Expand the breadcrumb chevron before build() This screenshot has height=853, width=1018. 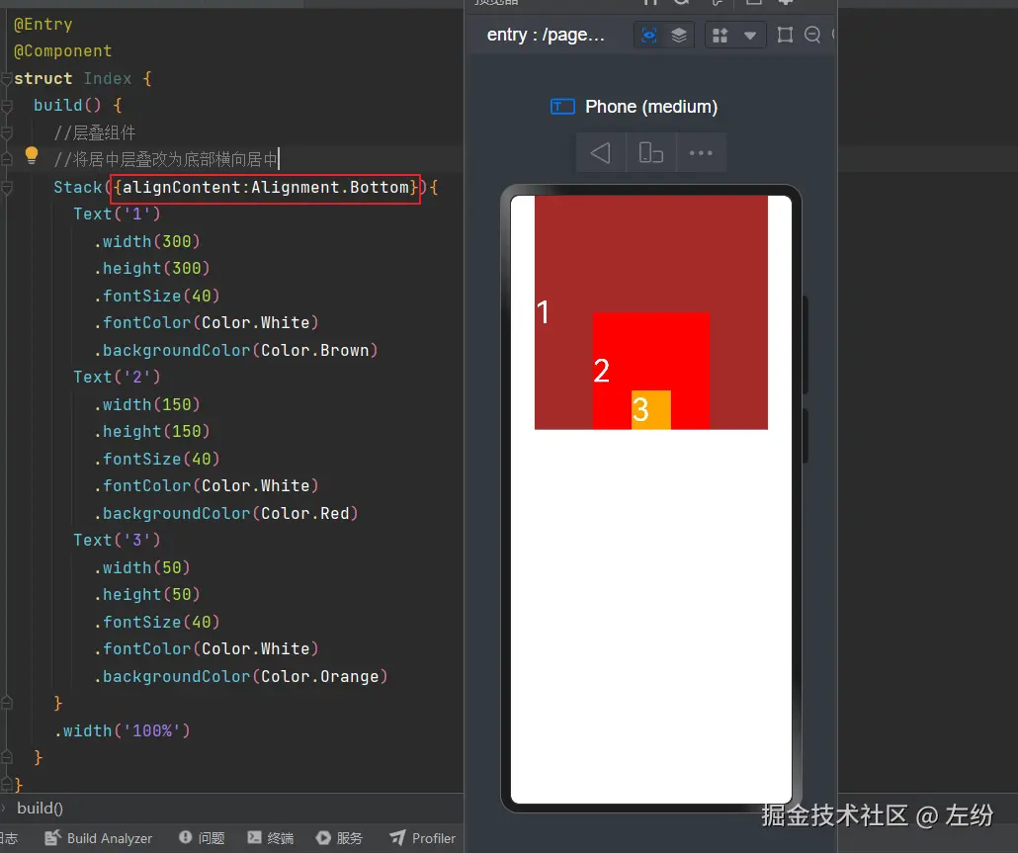tap(4, 809)
